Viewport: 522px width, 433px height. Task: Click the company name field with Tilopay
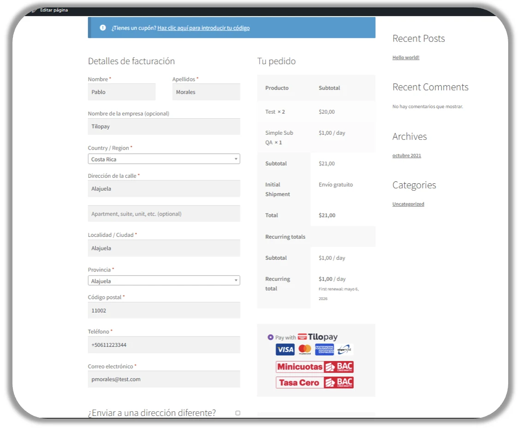[164, 126]
